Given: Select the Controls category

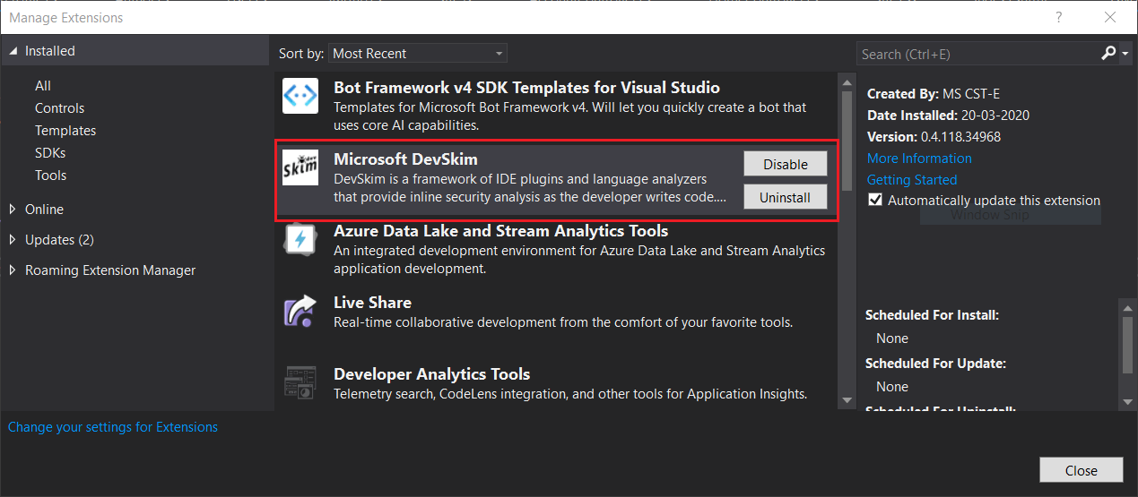Looking at the screenshot, I should click(59, 108).
